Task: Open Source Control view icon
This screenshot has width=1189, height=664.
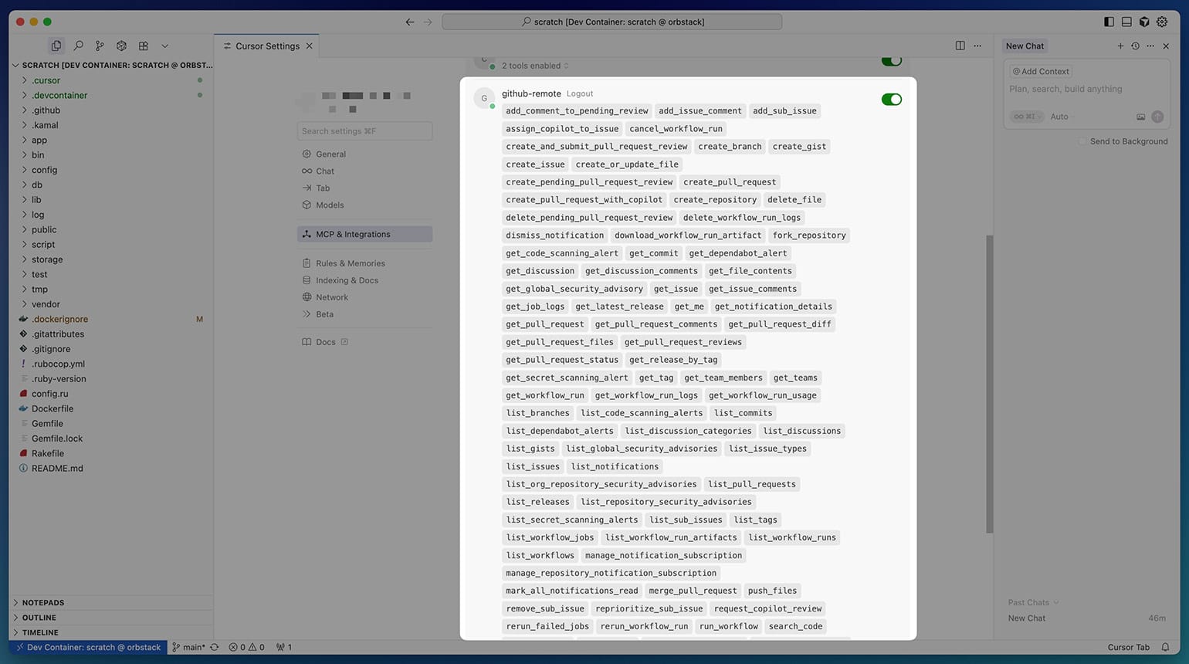Action: [x=100, y=46]
